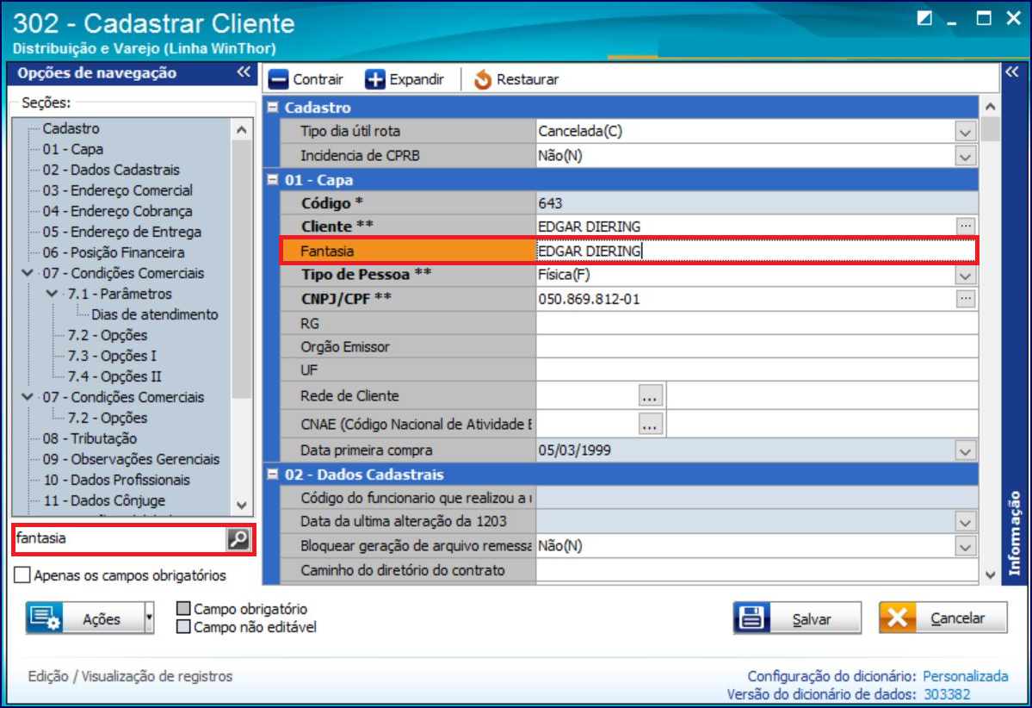Collapse the first 07 - Condições Comerciais node
Screen dimensions: 1032x708
coord(28,273)
